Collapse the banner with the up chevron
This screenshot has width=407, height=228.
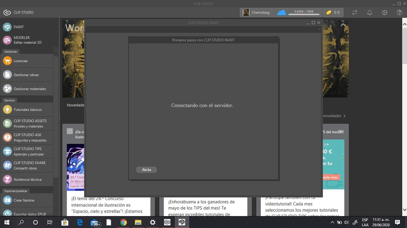coord(343,25)
